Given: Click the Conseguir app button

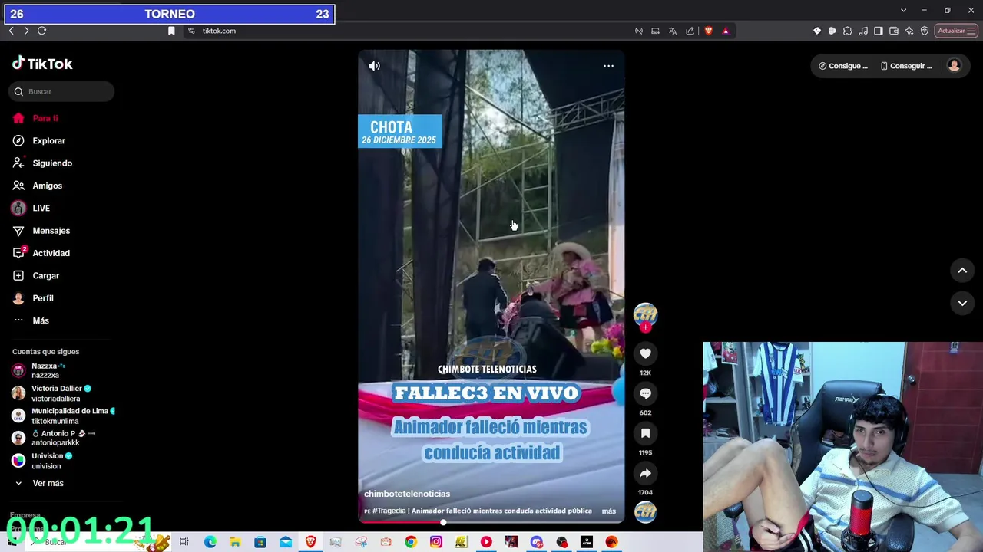Looking at the screenshot, I should 906,66.
